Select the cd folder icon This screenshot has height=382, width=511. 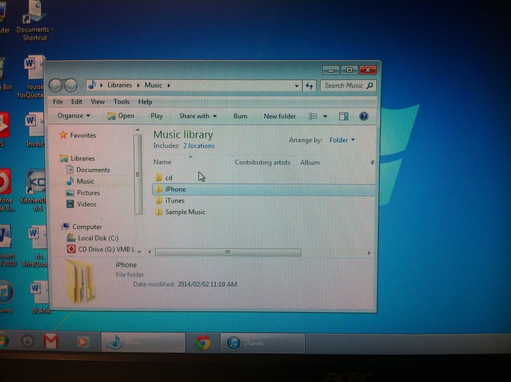click(x=159, y=177)
